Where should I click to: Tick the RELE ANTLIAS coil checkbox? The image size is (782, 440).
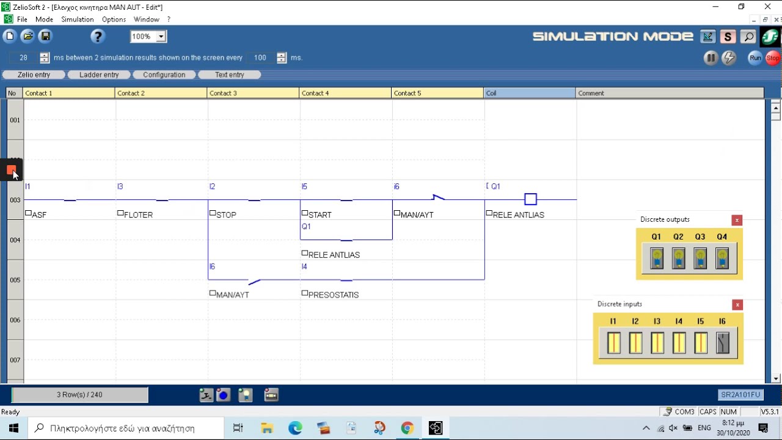coord(489,213)
